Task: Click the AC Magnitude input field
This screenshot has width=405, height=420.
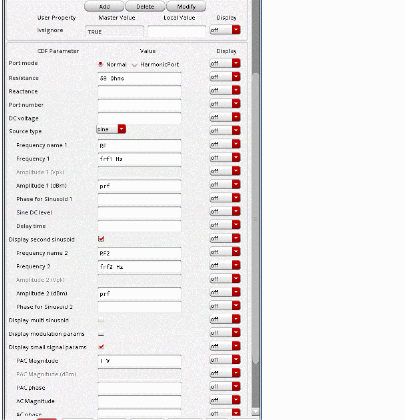Action: pos(140,401)
